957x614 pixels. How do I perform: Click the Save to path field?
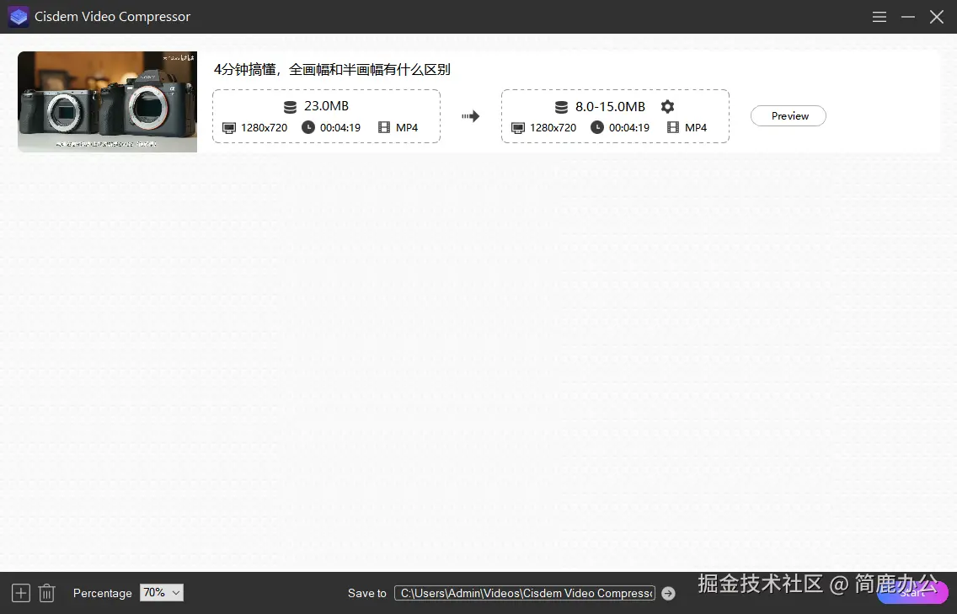click(x=523, y=593)
